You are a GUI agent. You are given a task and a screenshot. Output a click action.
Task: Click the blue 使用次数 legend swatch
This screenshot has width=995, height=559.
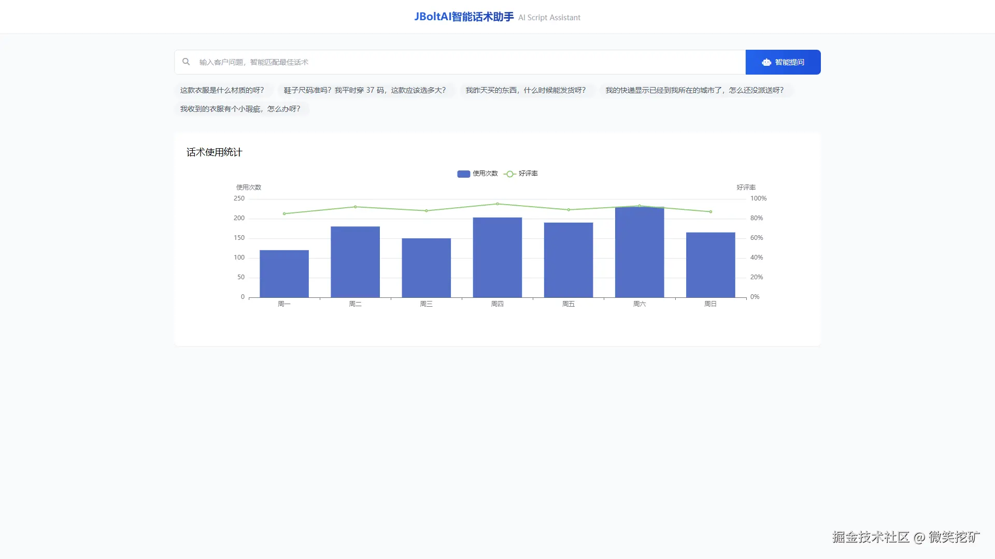pyautogui.click(x=463, y=174)
